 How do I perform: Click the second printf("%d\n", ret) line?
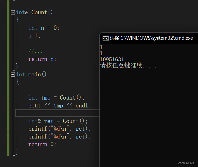pos(60,136)
